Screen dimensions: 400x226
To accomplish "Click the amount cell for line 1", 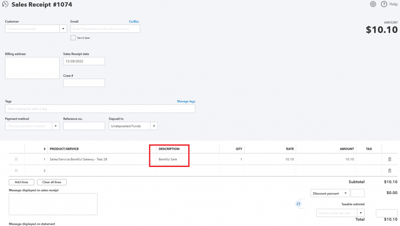I will click(326, 159).
